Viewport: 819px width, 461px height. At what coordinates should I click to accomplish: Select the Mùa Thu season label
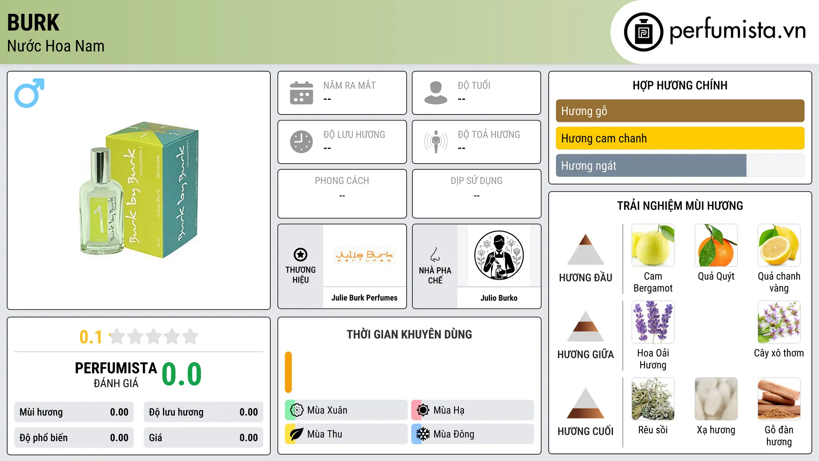coord(325,434)
